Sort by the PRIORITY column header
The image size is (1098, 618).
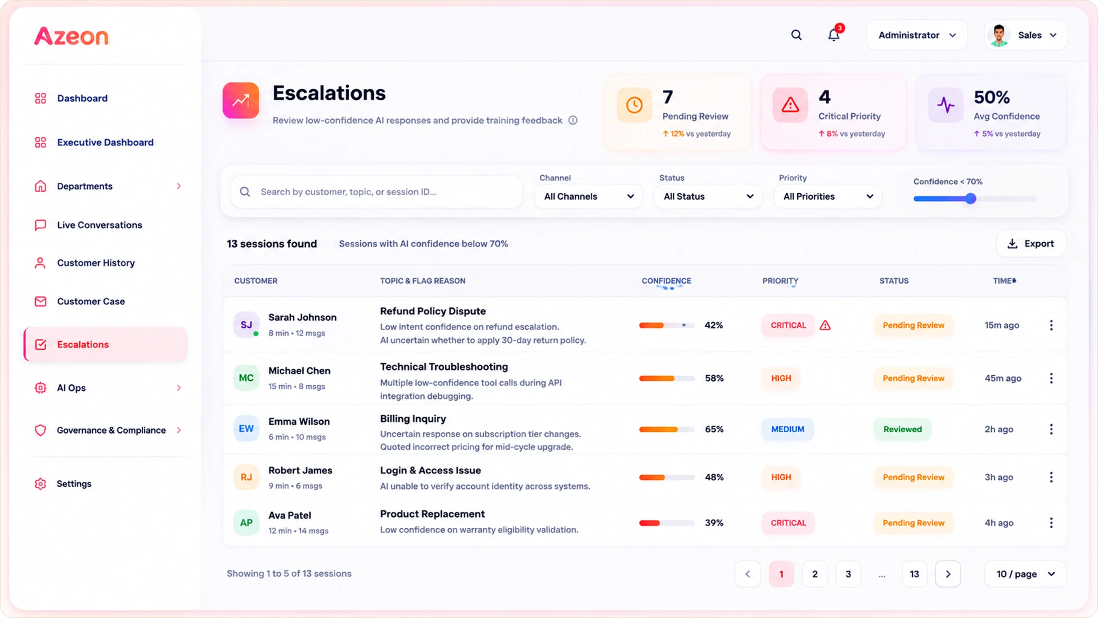(780, 281)
